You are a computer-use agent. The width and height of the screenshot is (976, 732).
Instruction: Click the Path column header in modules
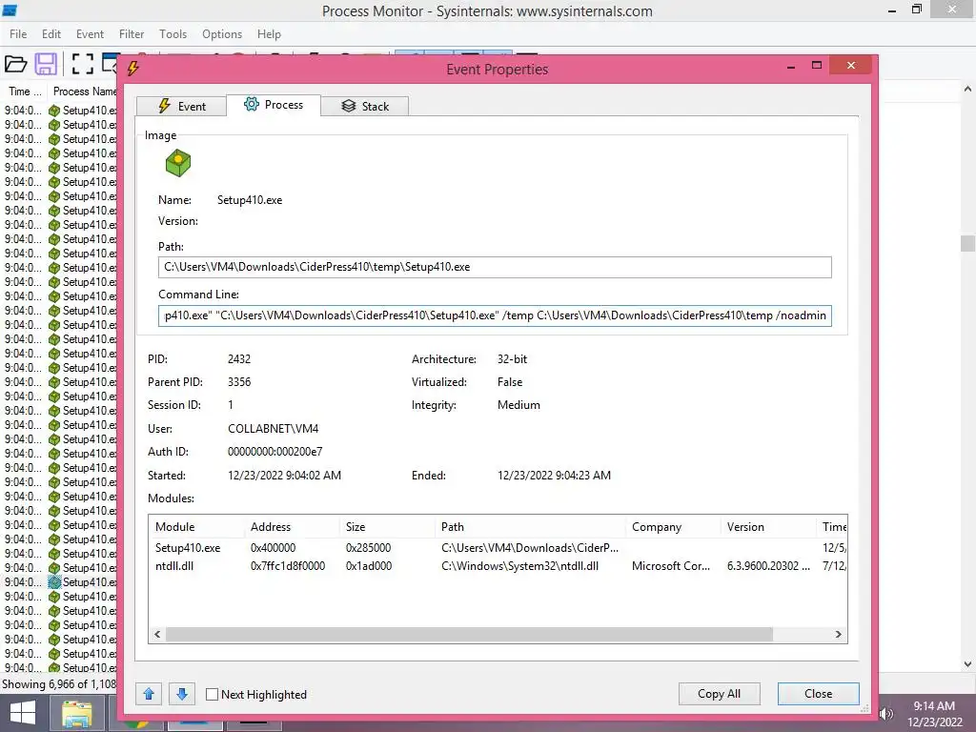point(530,526)
